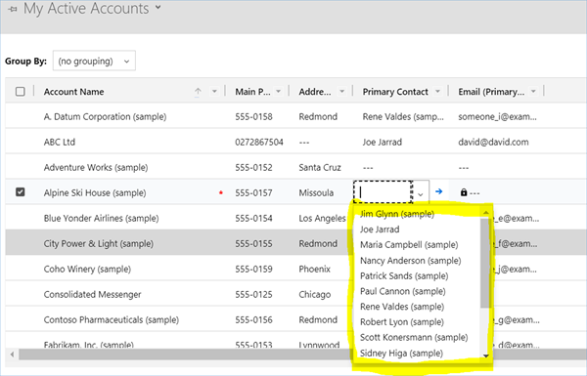Screen dimensions: 587x376
Task: Select Jim Glynn (sample) from the list
Action: [x=397, y=214]
